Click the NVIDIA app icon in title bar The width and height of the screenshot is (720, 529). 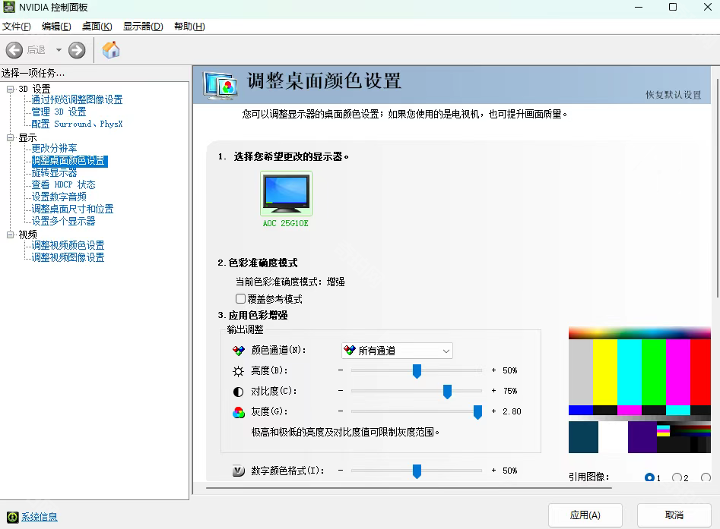click(8, 7)
